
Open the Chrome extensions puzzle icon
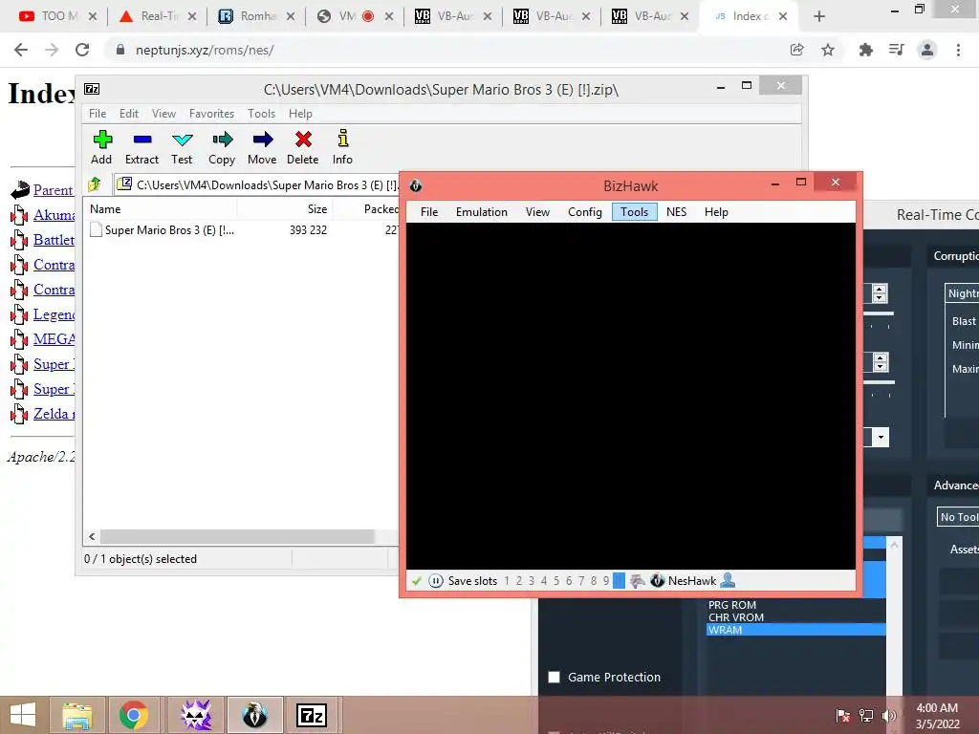tap(865, 50)
